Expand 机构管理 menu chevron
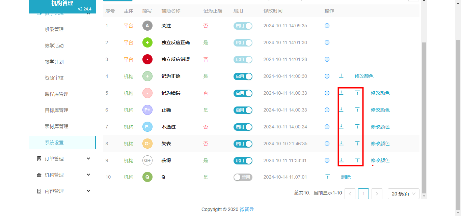The height and width of the screenshot is (216, 461). tap(88, 175)
